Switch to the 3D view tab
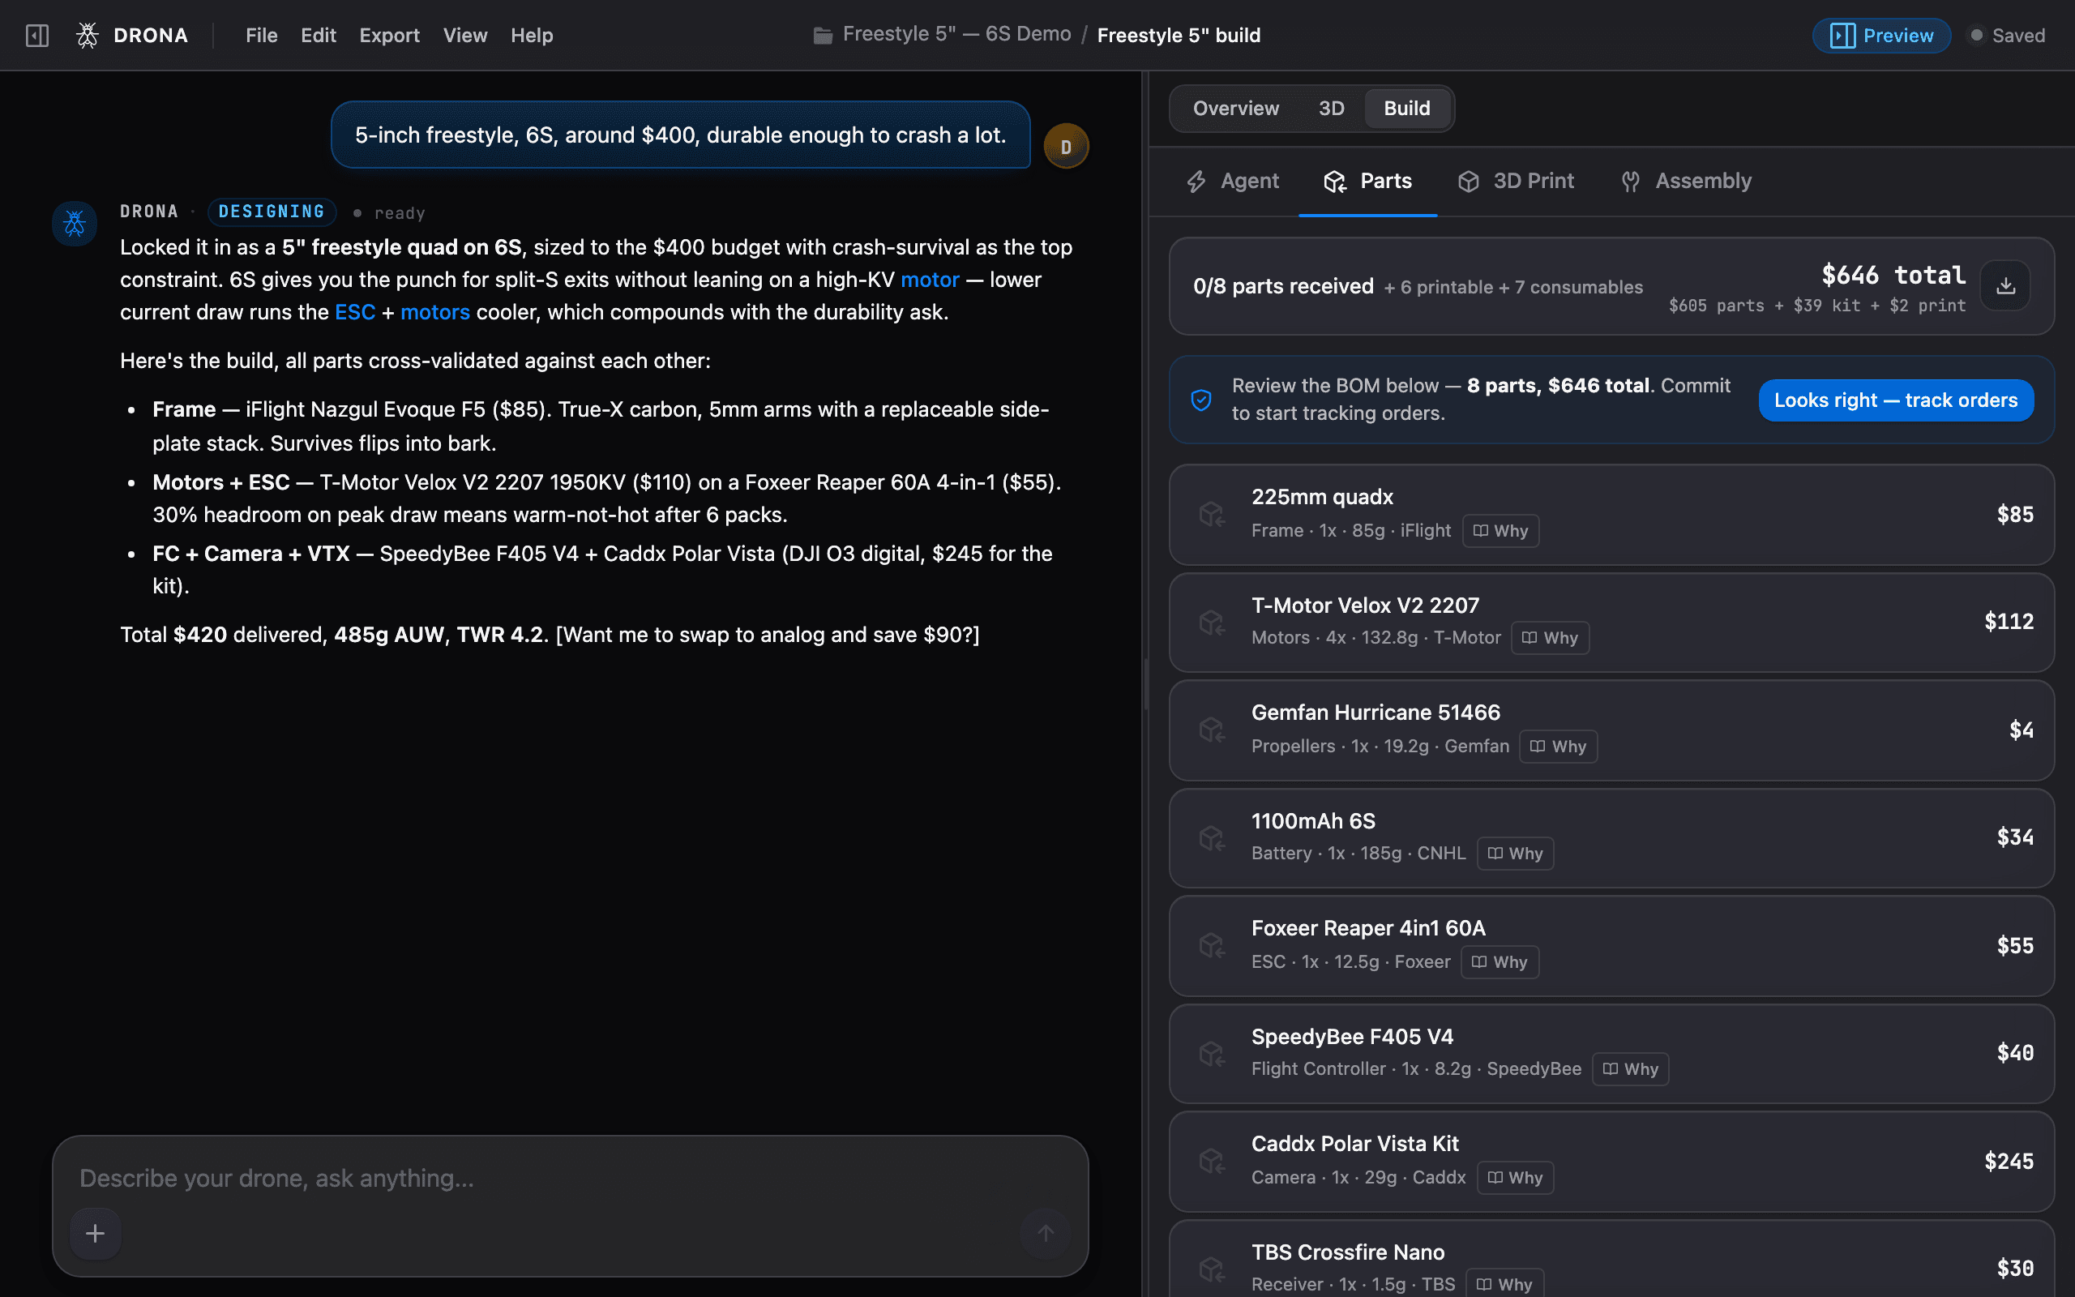Image resolution: width=2075 pixels, height=1297 pixels. pyautogui.click(x=1331, y=108)
